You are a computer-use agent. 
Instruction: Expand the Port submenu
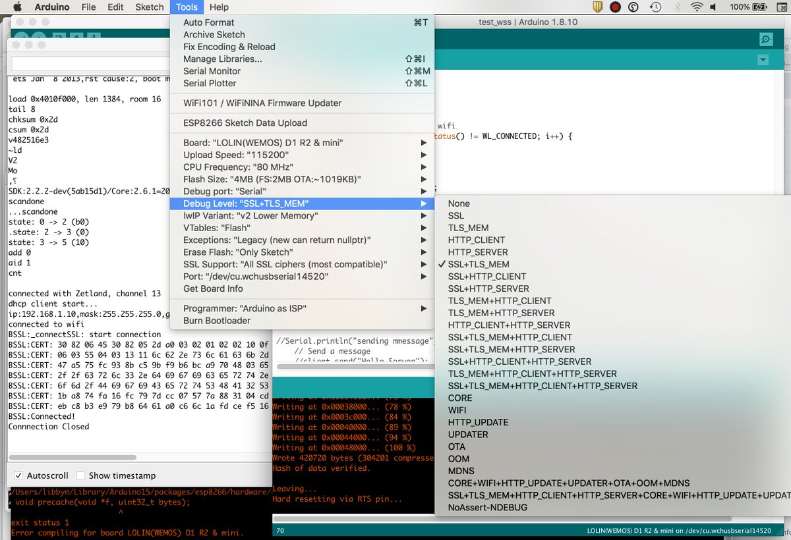pyautogui.click(x=302, y=277)
